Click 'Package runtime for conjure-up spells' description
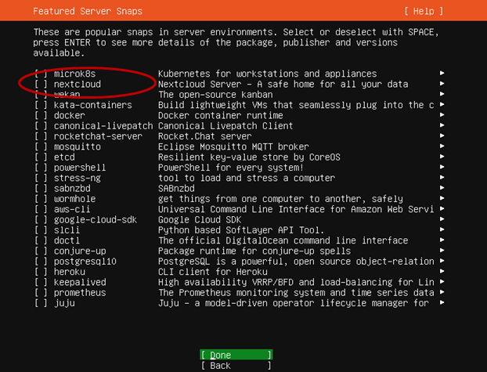This screenshot has width=487, height=372. point(254,251)
